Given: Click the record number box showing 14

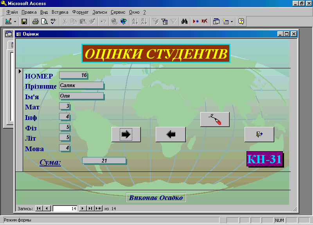Looking at the screenshot, I should 65,209.
